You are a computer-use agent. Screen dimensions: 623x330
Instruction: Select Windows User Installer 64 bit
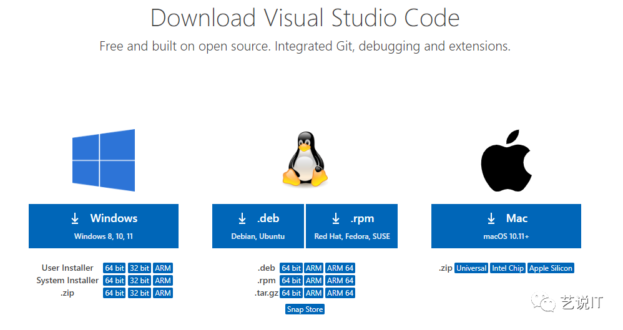pos(114,268)
